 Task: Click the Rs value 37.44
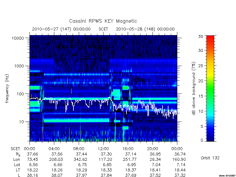[x=82, y=154]
